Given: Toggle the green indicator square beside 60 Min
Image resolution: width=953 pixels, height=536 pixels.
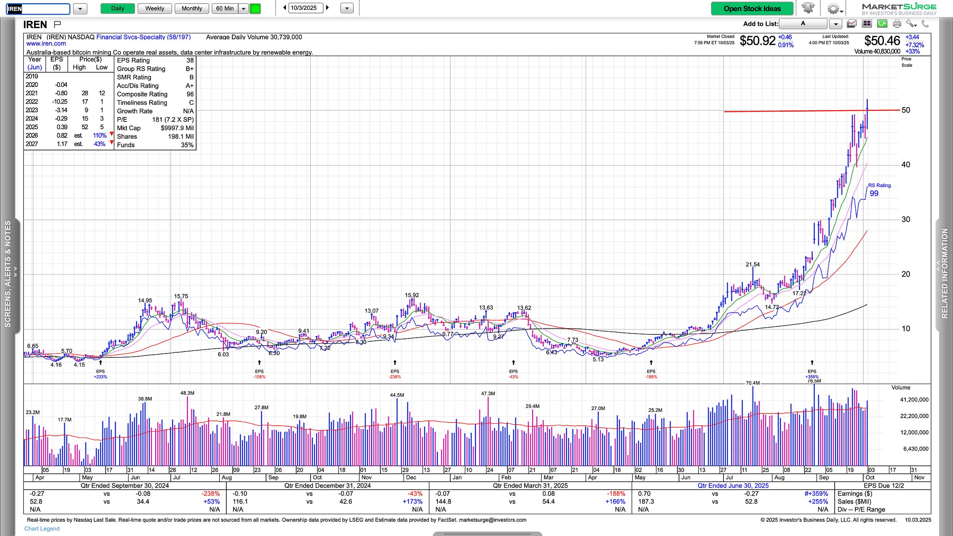Looking at the screenshot, I should click(255, 8).
